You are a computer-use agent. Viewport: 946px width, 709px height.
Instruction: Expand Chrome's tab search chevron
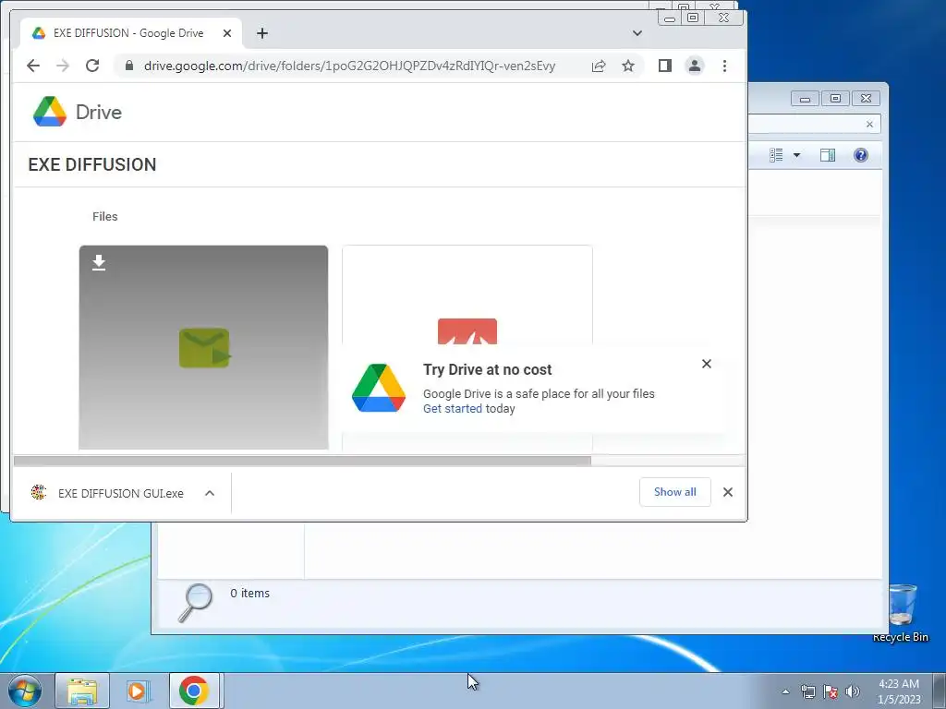coord(637,33)
